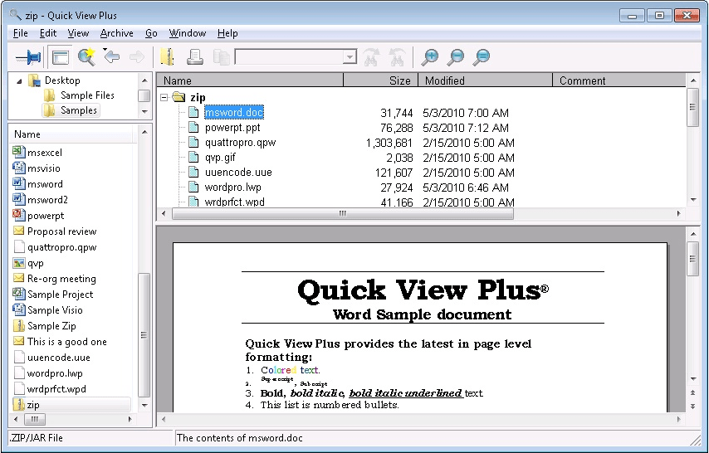
Task: Select msword.doc in the archive list
Action: [234, 113]
